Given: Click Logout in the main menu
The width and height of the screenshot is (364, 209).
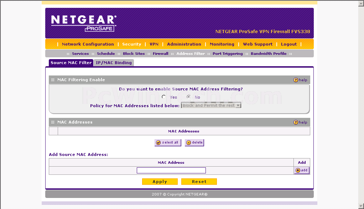Looking at the screenshot, I should 289,44.
